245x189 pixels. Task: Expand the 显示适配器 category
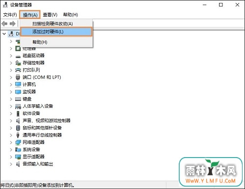[x=11, y=157]
